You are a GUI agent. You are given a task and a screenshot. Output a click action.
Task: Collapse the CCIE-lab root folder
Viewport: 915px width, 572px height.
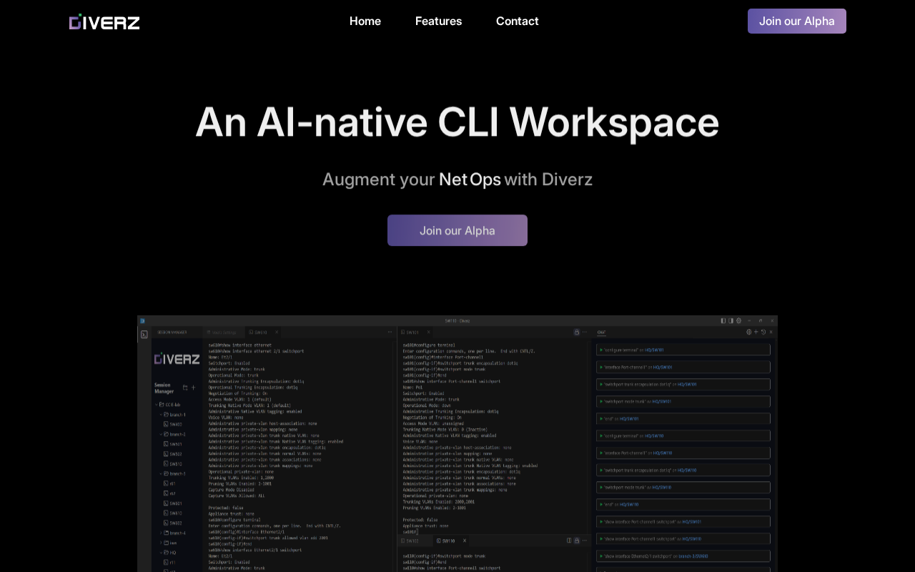pos(157,405)
